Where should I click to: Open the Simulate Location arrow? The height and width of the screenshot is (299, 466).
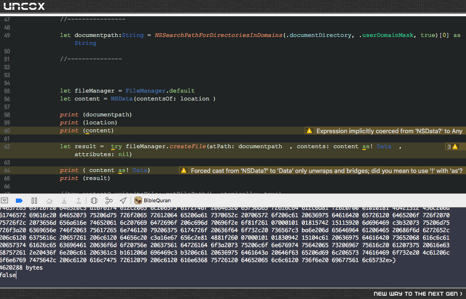pos(123,200)
